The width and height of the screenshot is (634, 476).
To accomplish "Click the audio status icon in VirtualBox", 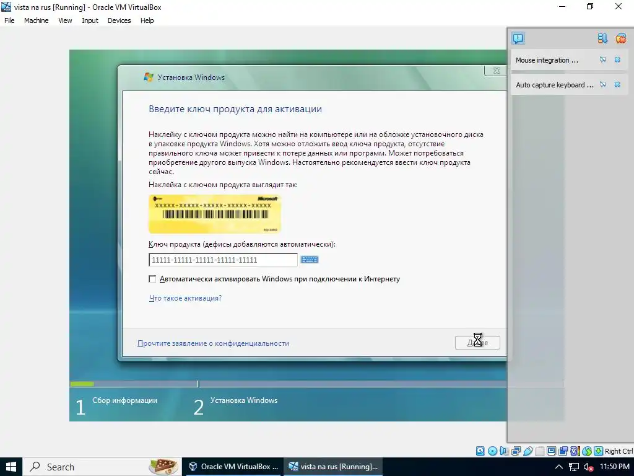I will coord(503,451).
